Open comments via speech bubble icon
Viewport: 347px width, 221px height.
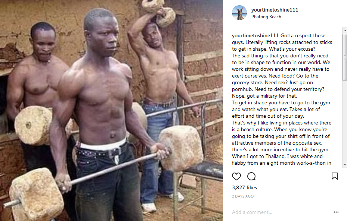coord(251,176)
